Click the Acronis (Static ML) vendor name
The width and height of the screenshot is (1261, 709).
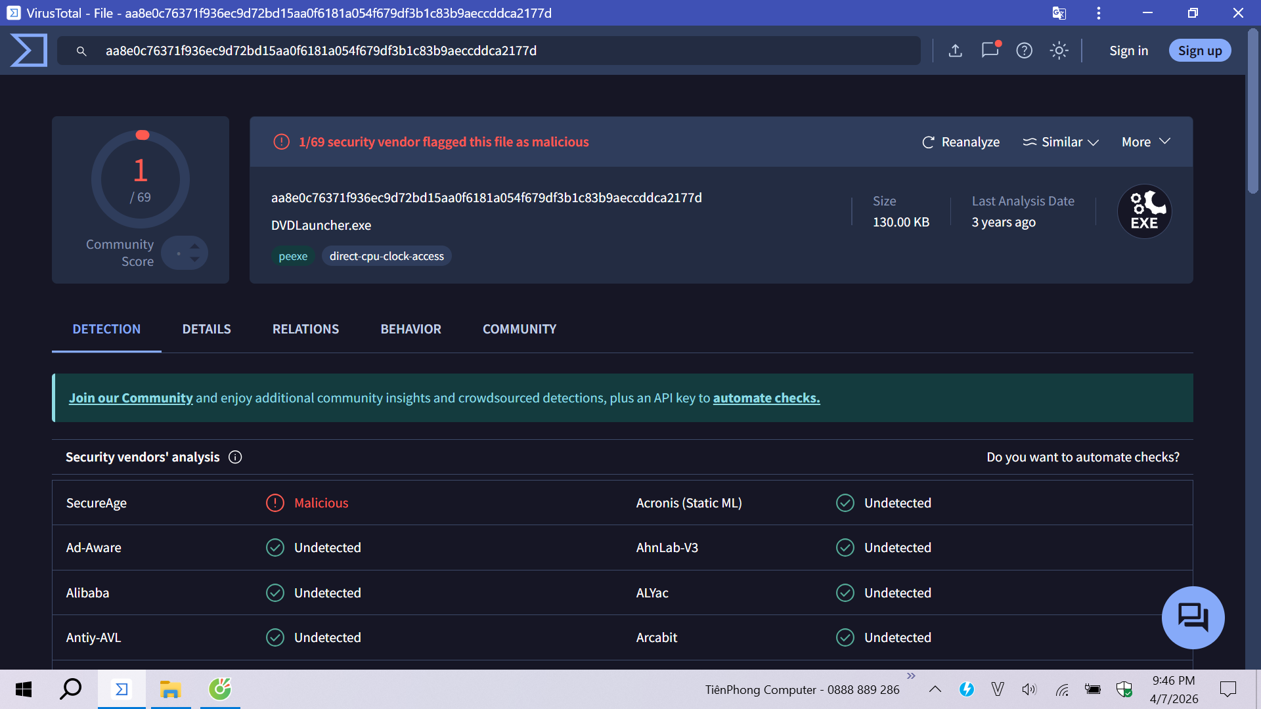tap(689, 503)
